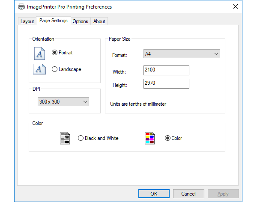Choose Black and White printing option
The height and width of the screenshot is (202, 257).
[x=81, y=138]
